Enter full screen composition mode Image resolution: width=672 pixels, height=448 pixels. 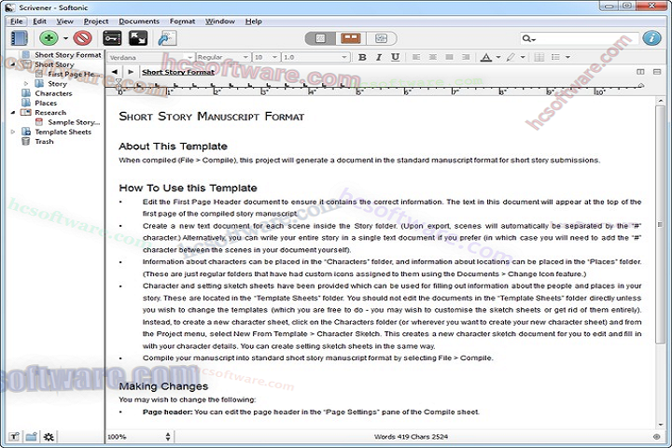pyautogui.click(x=137, y=38)
